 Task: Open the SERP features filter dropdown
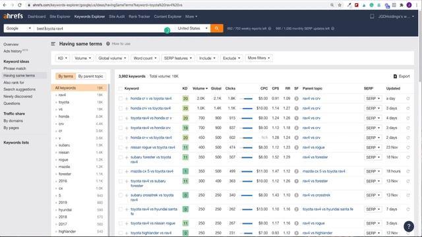(x=178, y=58)
